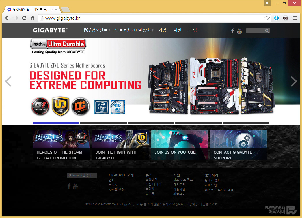Open the 연혁 footer link
The image size is (302, 218).
(112, 180)
